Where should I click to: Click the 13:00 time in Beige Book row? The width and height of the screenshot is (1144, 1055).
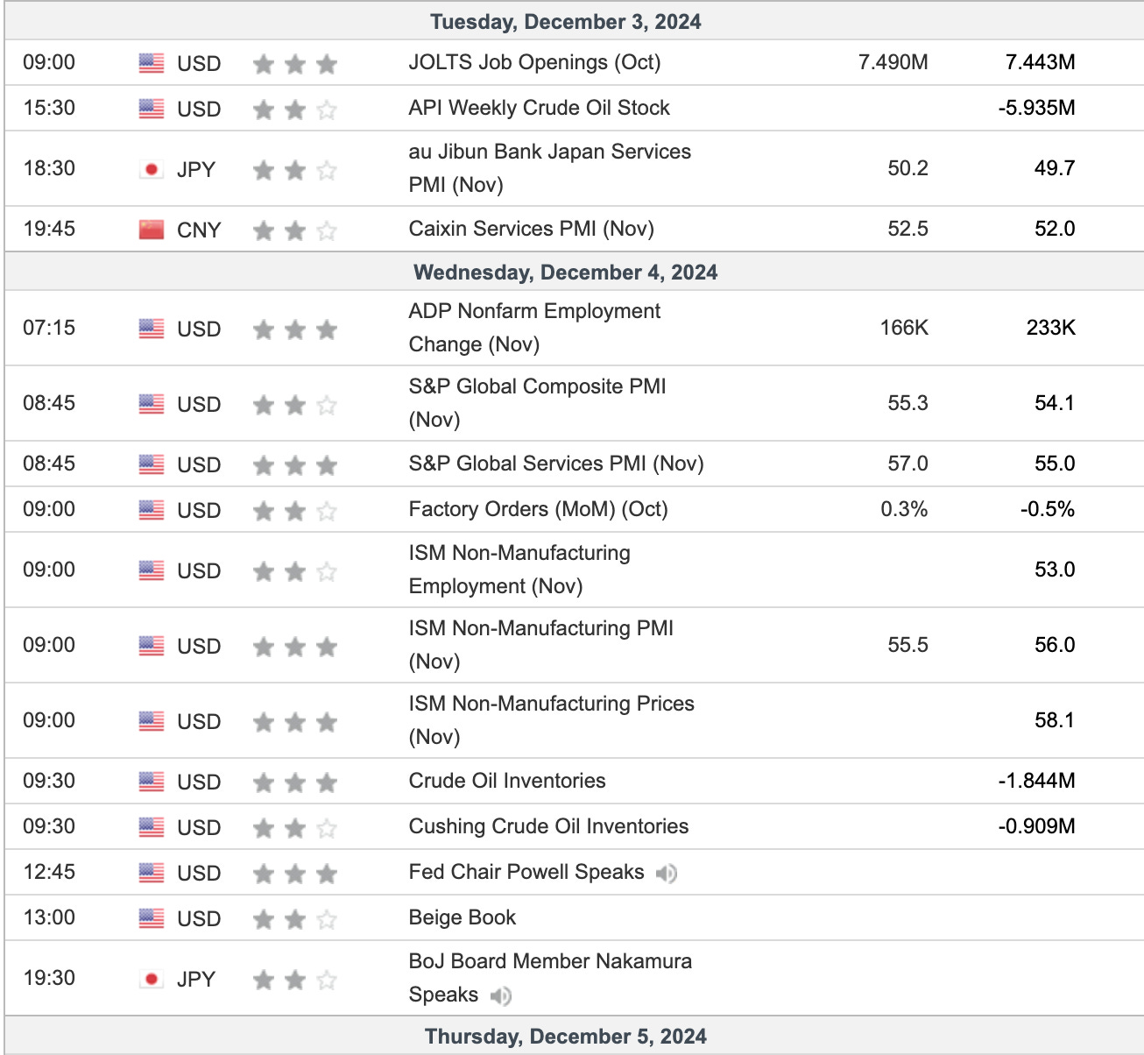49,917
